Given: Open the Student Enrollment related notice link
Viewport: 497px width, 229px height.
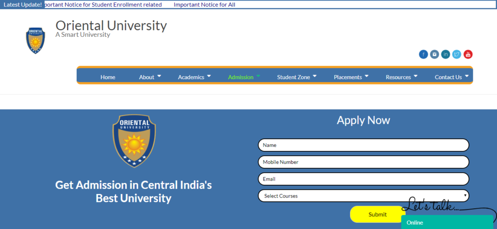Looking at the screenshot, I should coord(103,5).
